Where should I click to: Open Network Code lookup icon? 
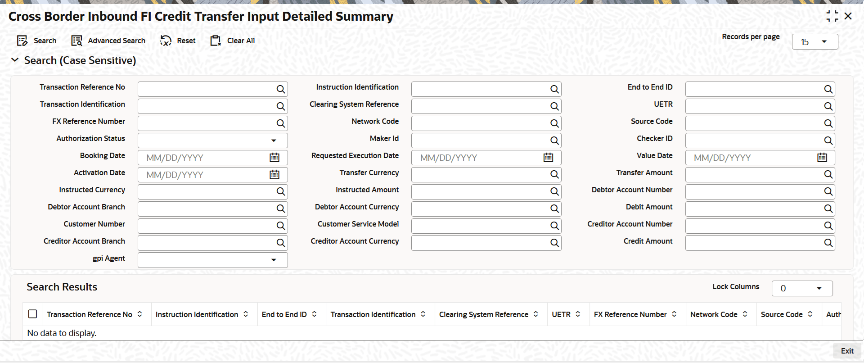[x=554, y=123]
